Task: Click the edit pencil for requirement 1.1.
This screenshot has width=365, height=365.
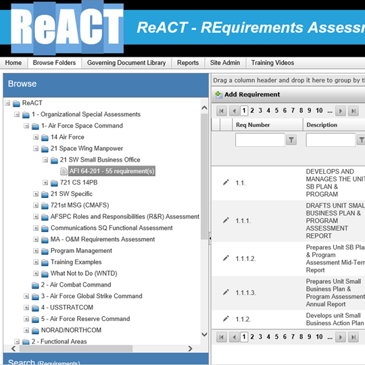Action: click(226, 182)
